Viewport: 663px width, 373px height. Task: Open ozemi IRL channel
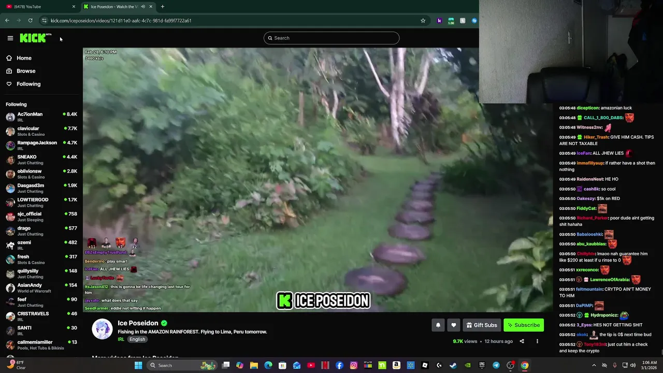pos(41,245)
